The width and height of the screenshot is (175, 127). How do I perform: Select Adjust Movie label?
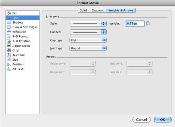[21, 46]
